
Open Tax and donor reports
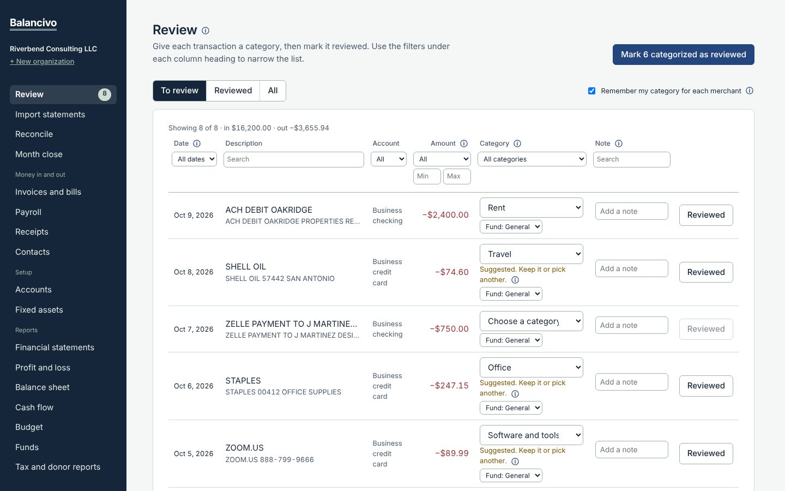click(x=63, y=467)
